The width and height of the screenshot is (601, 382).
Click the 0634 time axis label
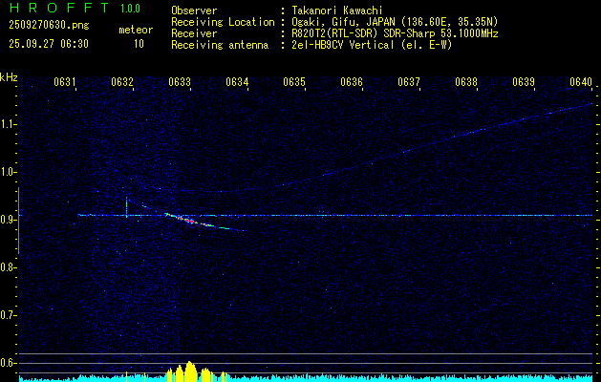click(x=237, y=82)
